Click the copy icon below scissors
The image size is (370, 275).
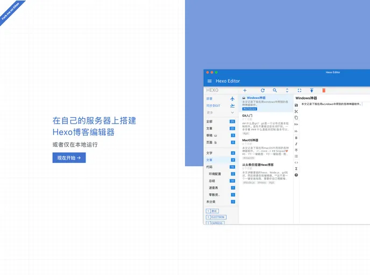tap(296, 118)
